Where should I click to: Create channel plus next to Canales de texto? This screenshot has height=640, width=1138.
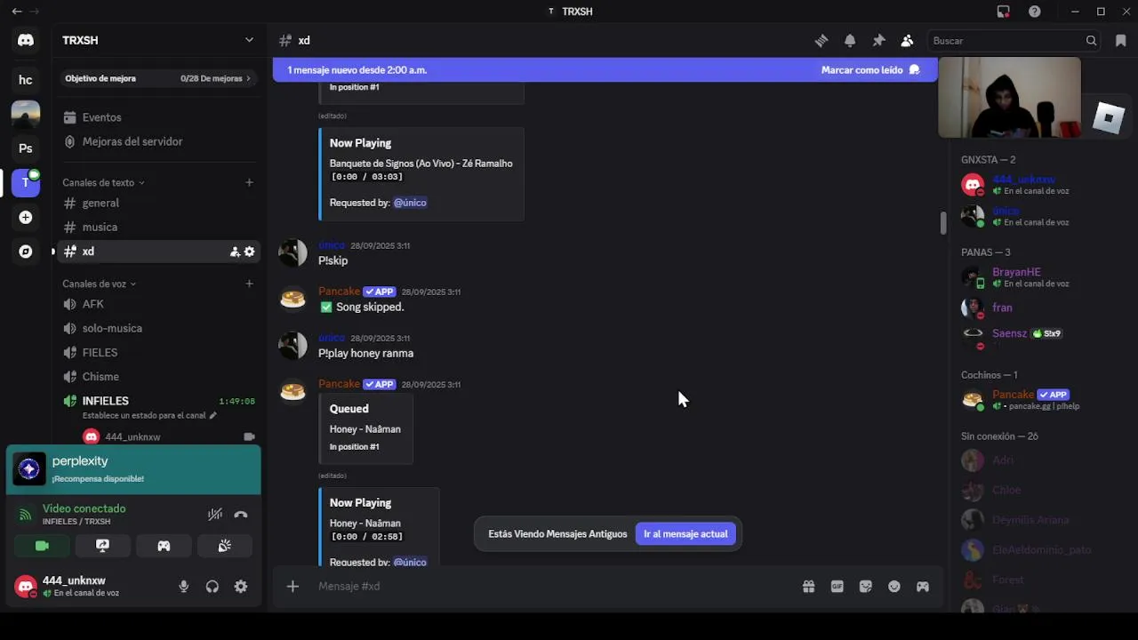coord(249,182)
